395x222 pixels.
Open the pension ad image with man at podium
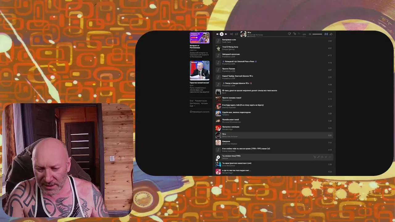point(200,70)
